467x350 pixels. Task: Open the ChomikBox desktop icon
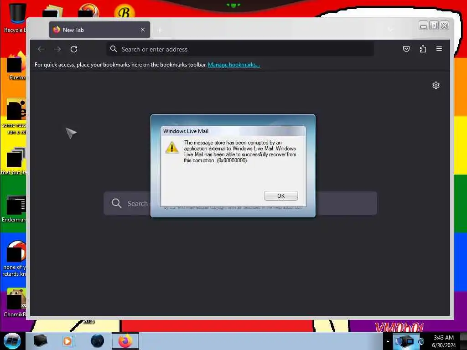(15, 303)
